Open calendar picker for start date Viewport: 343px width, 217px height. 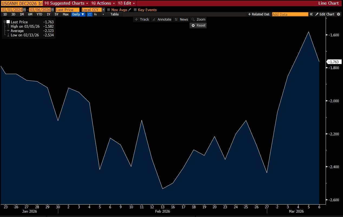pos(24,10)
